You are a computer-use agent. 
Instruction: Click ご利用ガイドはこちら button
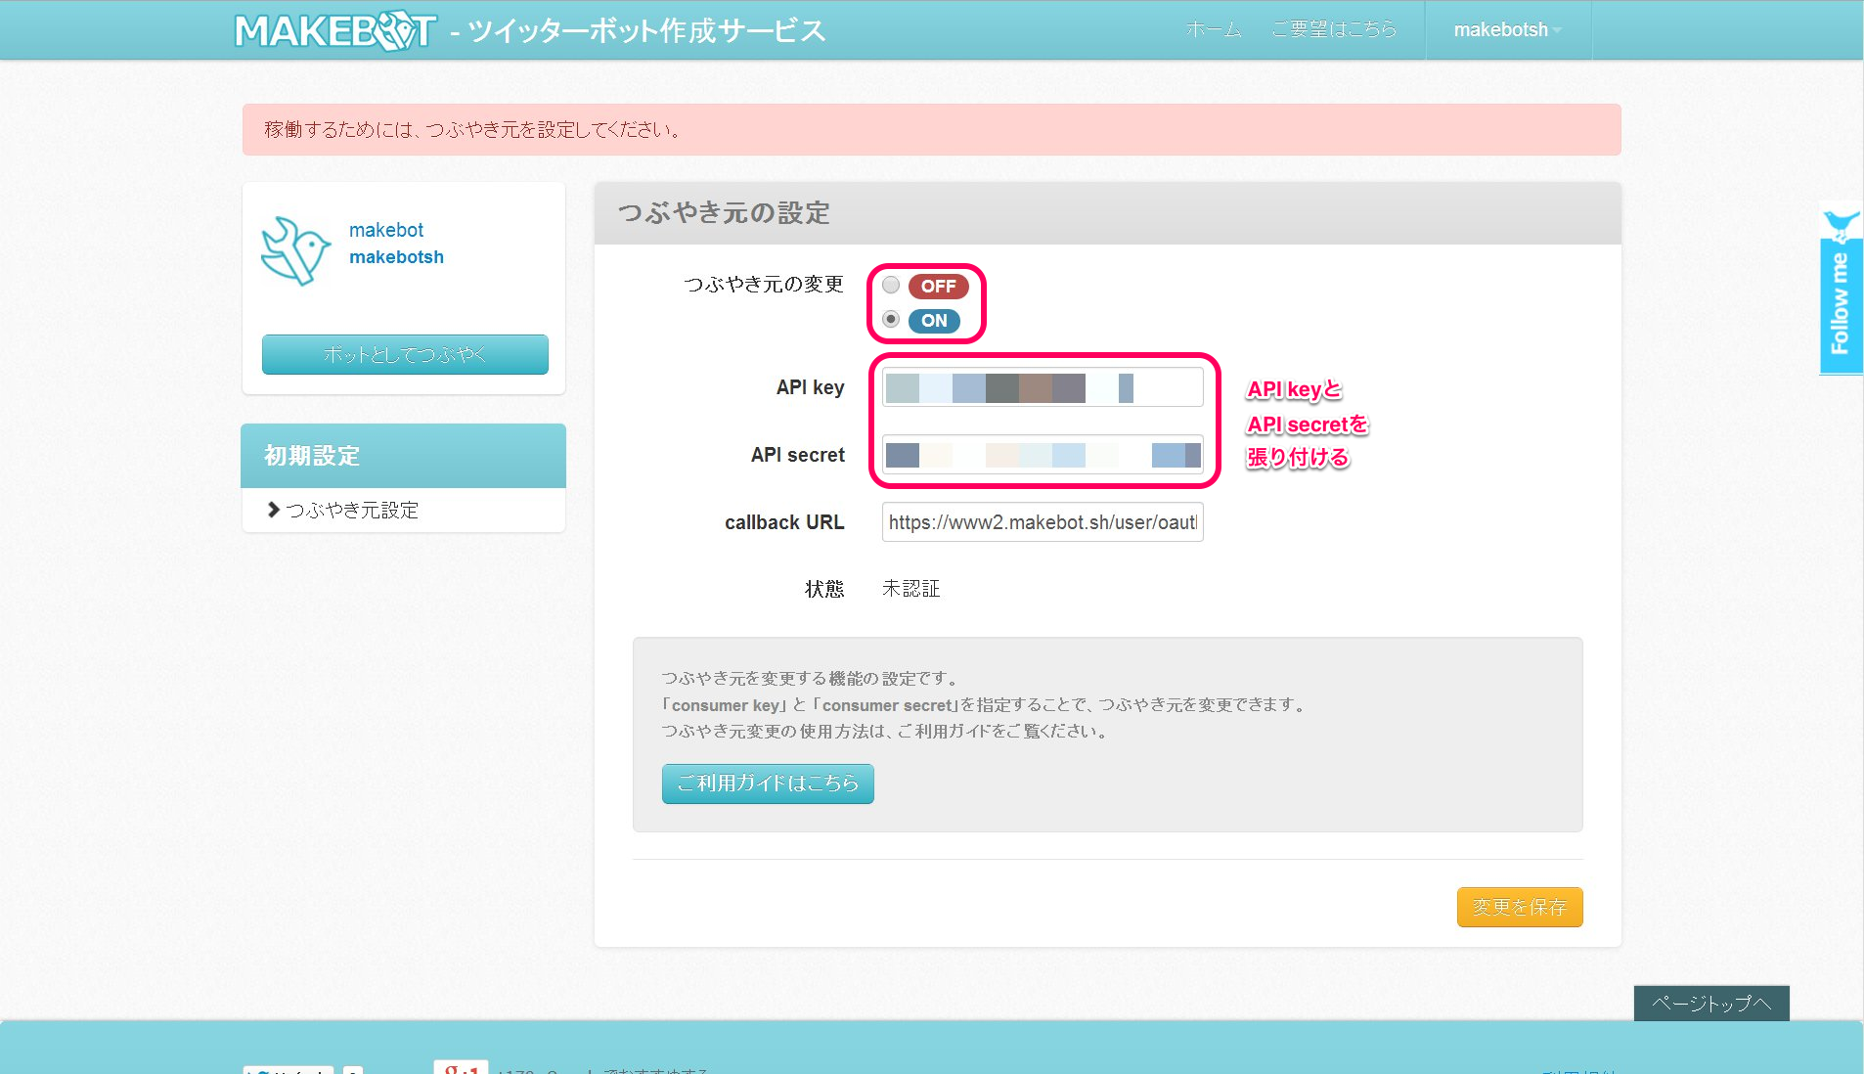[x=768, y=783]
